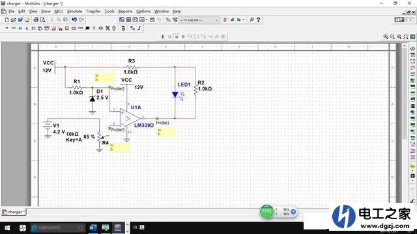
Task: Expand the source component dropdown arrow
Action: click(7, 29)
